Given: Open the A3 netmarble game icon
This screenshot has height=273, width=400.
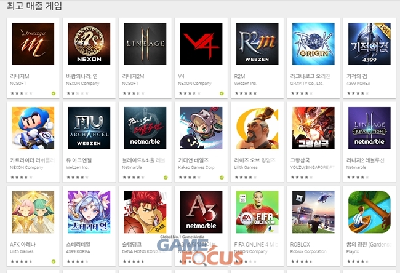Looking at the screenshot, I should [x=201, y=212].
